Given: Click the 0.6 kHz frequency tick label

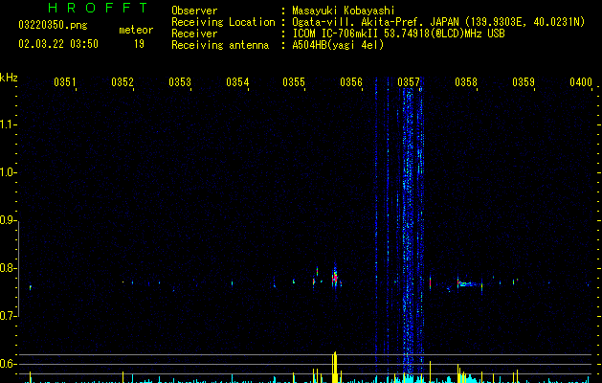Looking at the screenshot, I should click(8, 364).
